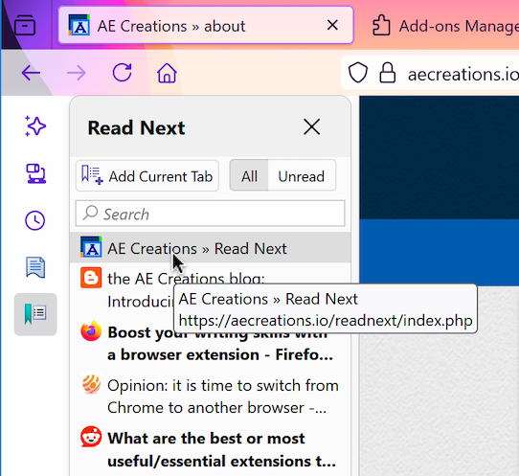Viewport: 519px width, 476px height.
Task: Click the tracking protection shield icon
Action: (358, 73)
